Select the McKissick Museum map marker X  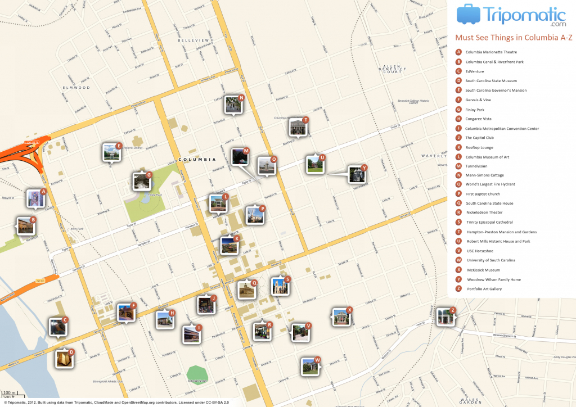point(341,316)
